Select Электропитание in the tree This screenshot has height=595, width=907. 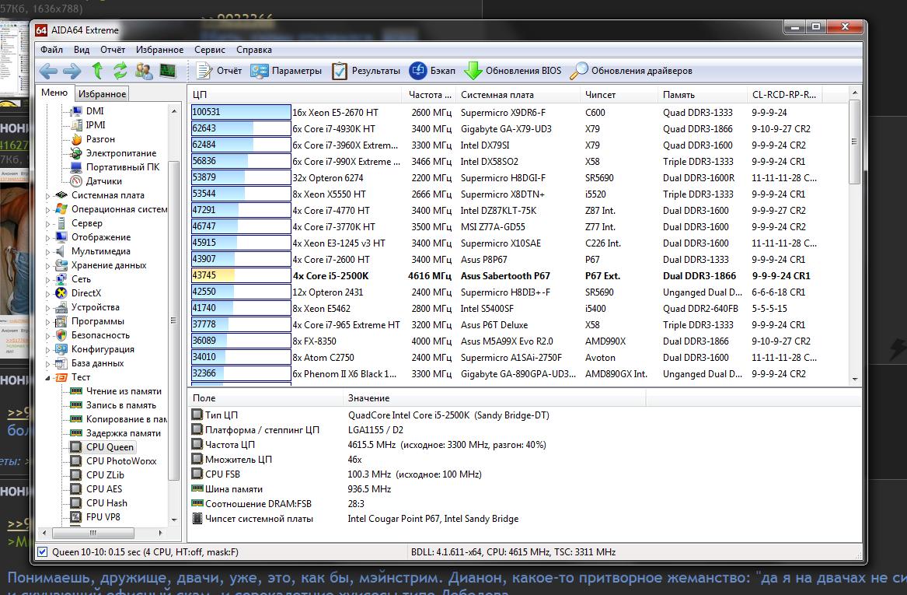(x=121, y=152)
